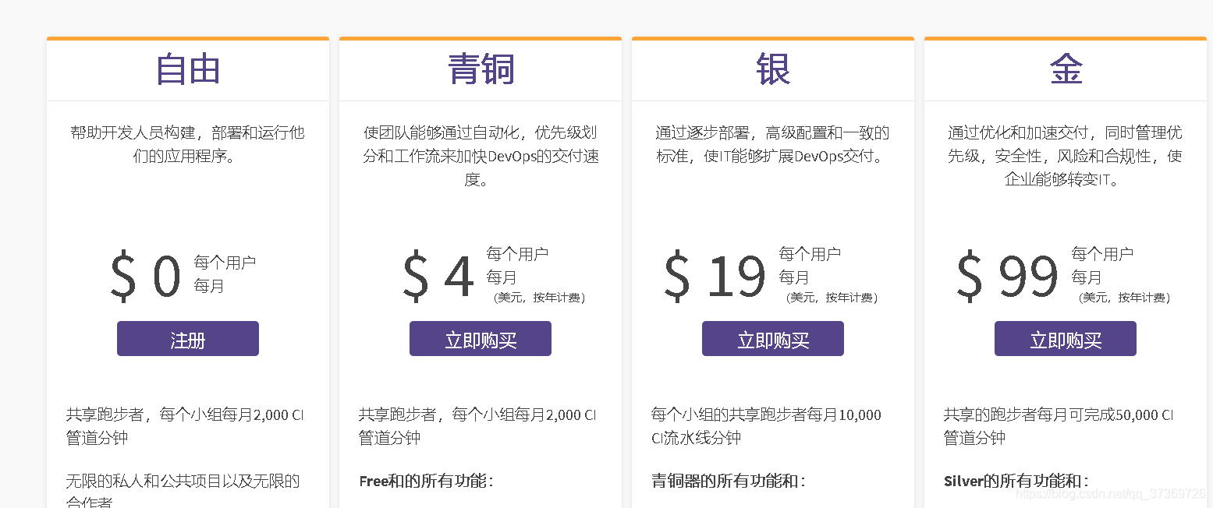
Task: Click 立即购买 on the 青铜 plan
Action: [x=480, y=338]
